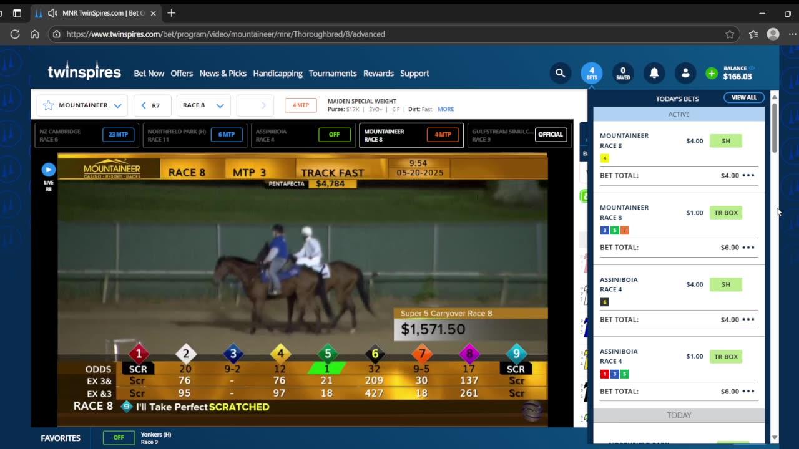The image size is (799, 449).
Task: Switch to Northfield Park Race 11 card
Action: [x=195, y=135]
